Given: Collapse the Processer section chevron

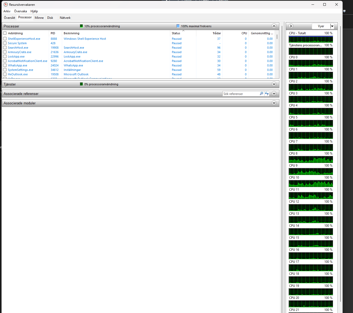Looking at the screenshot, I should [x=274, y=26].
